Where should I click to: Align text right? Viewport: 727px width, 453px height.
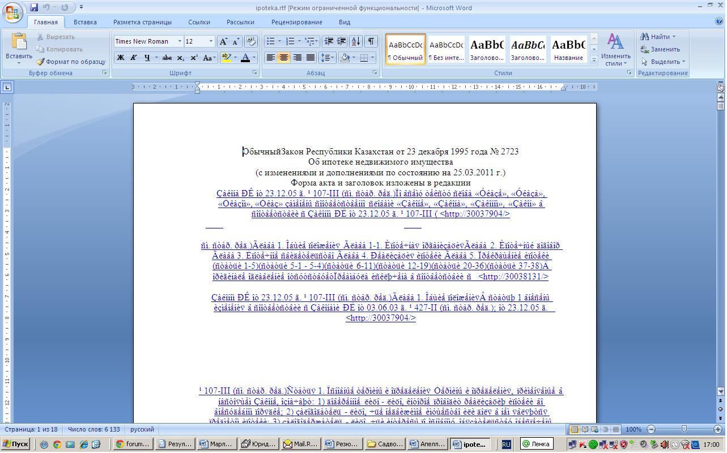(x=297, y=58)
